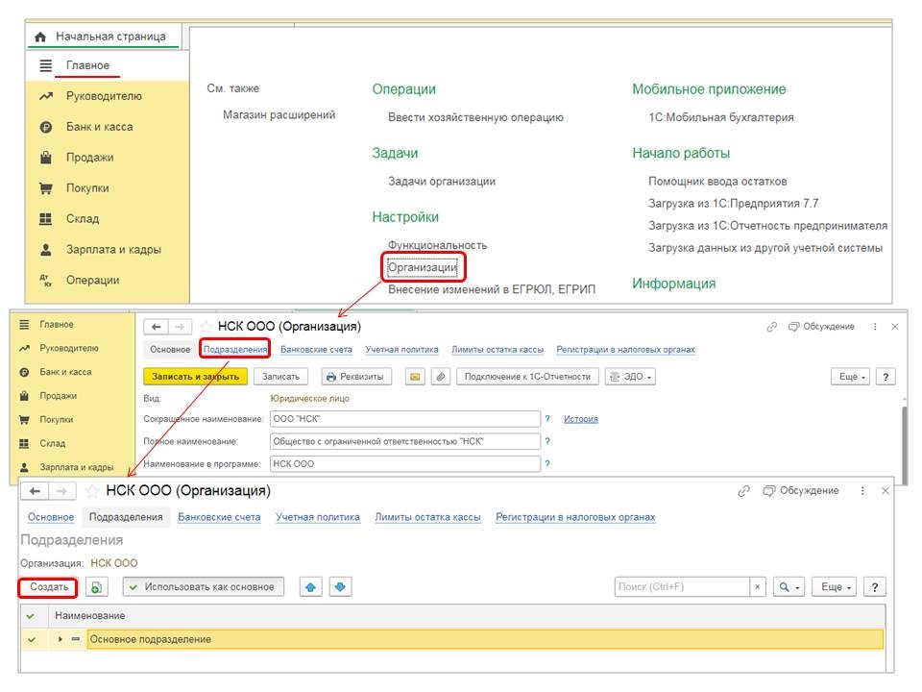Open Задачи организации link
The image size is (922, 692).
point(441,182)
